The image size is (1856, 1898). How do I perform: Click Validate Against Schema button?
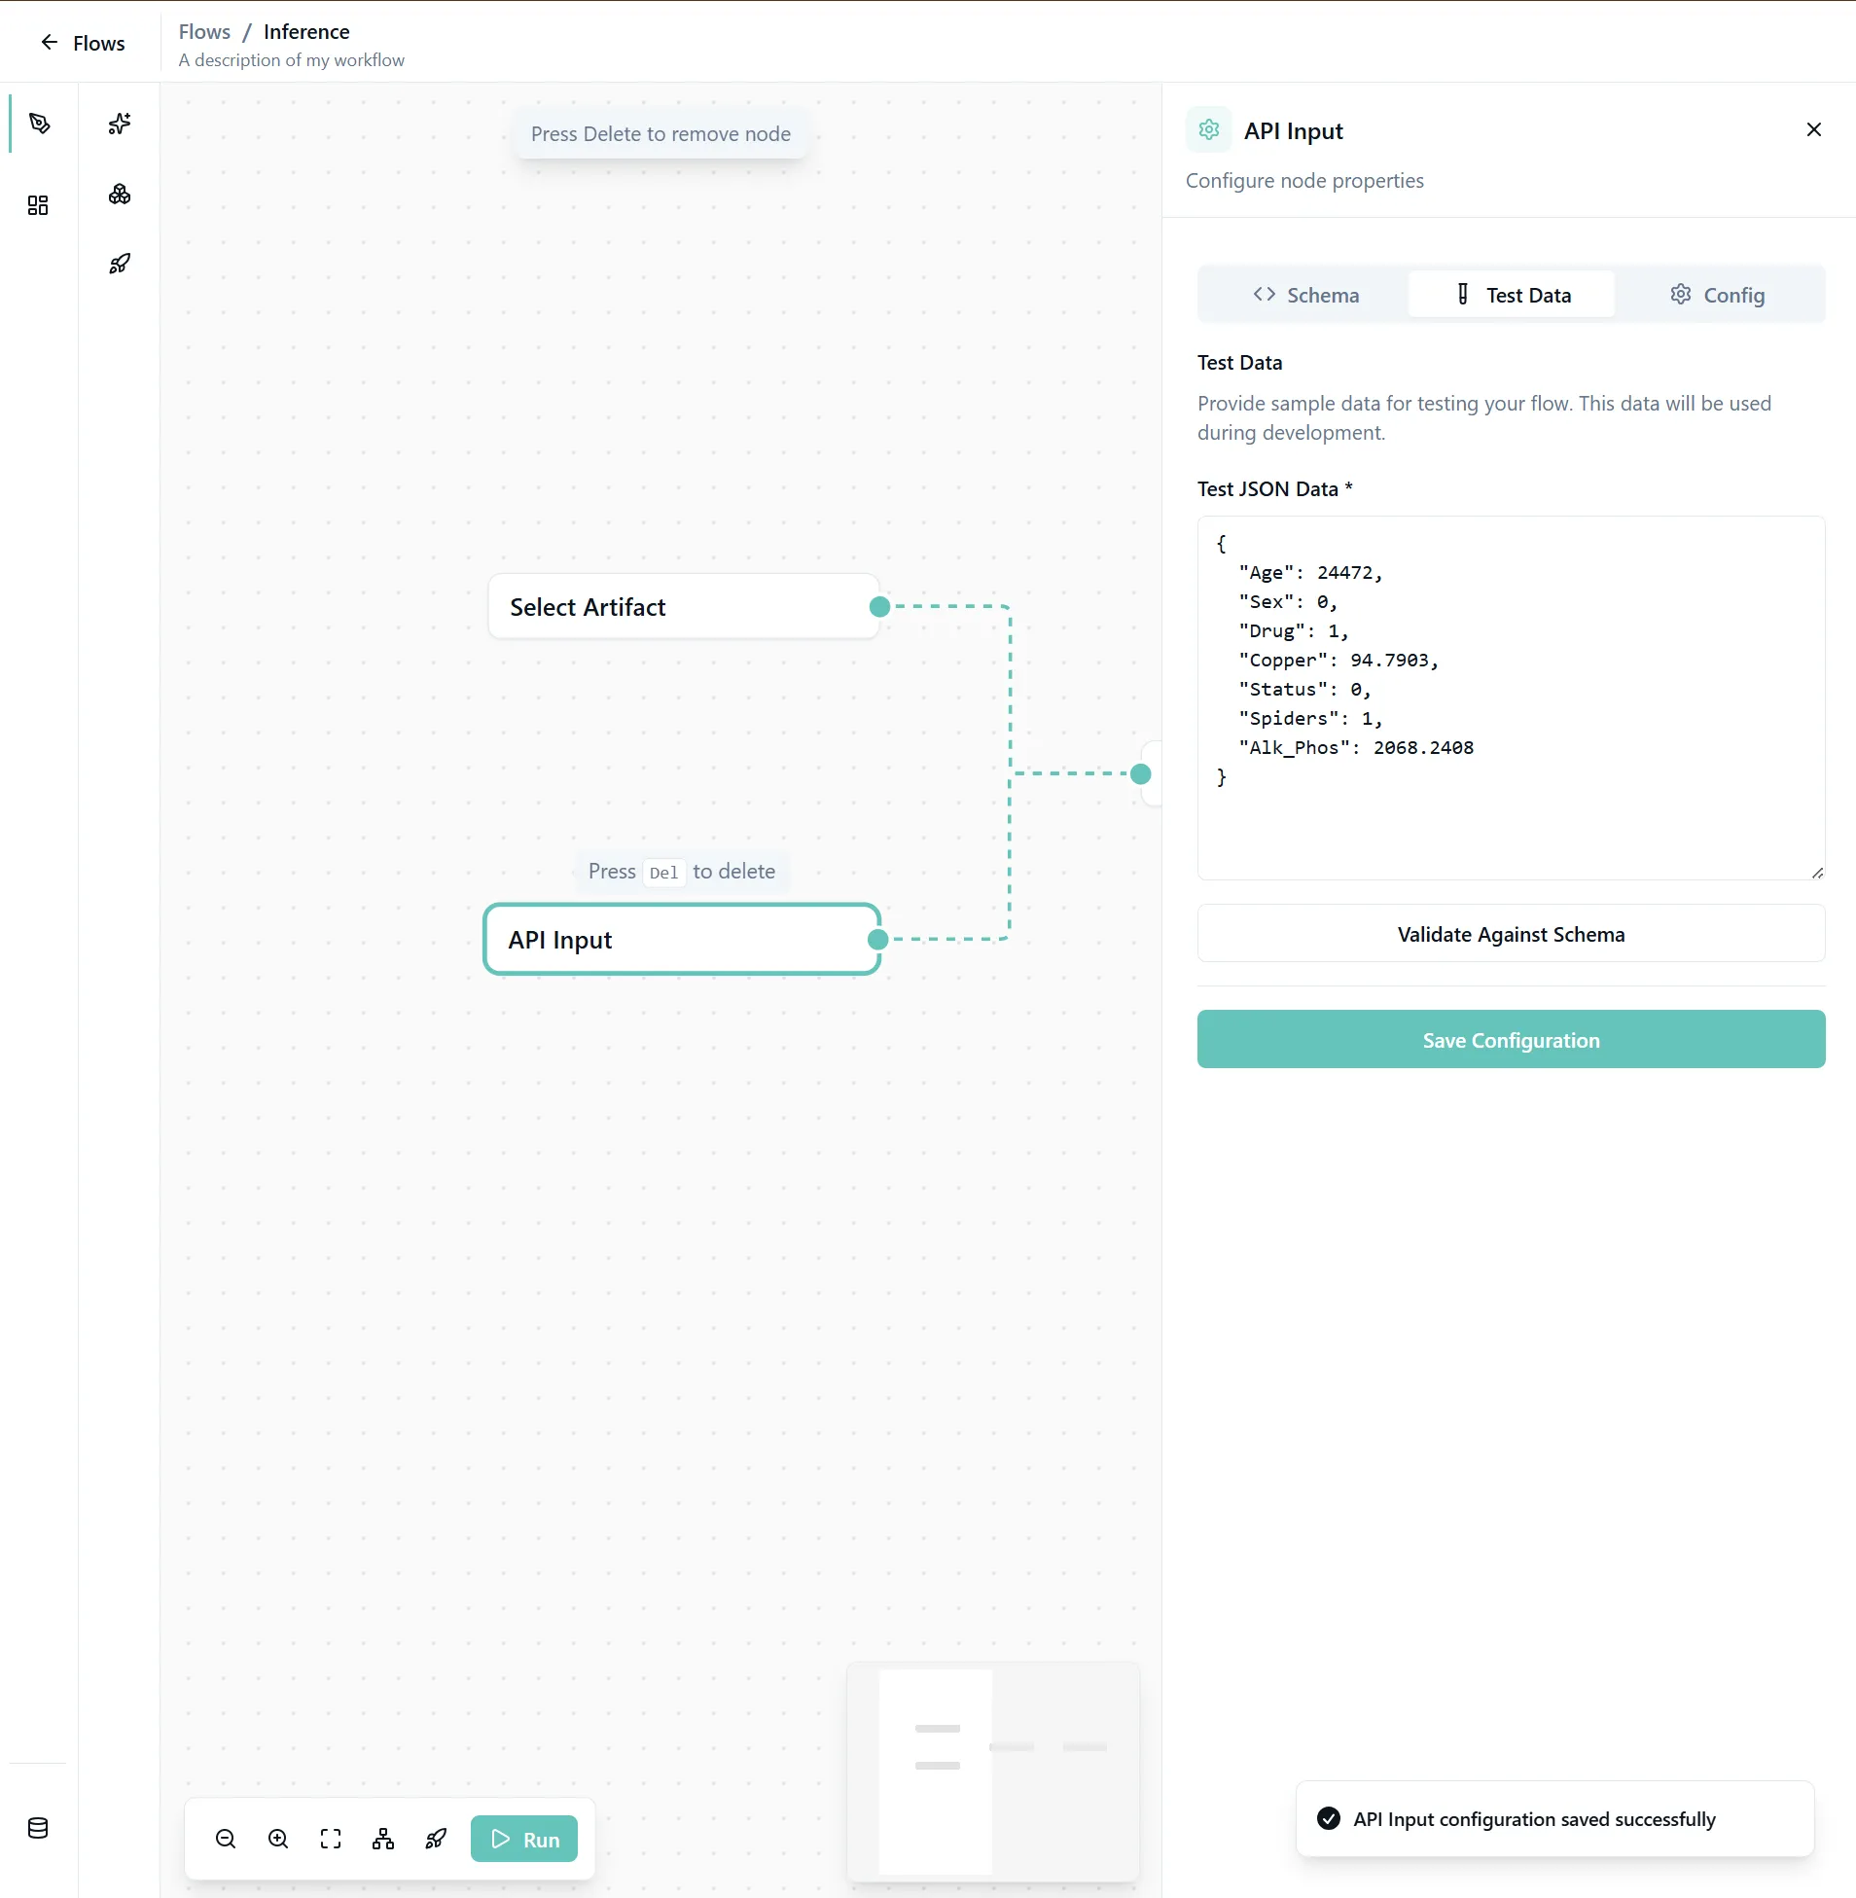pos(1510,934)
